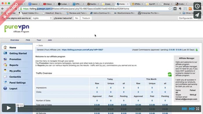
Task: Toggle video fullscreen icon
Action: tap(198, 109)
